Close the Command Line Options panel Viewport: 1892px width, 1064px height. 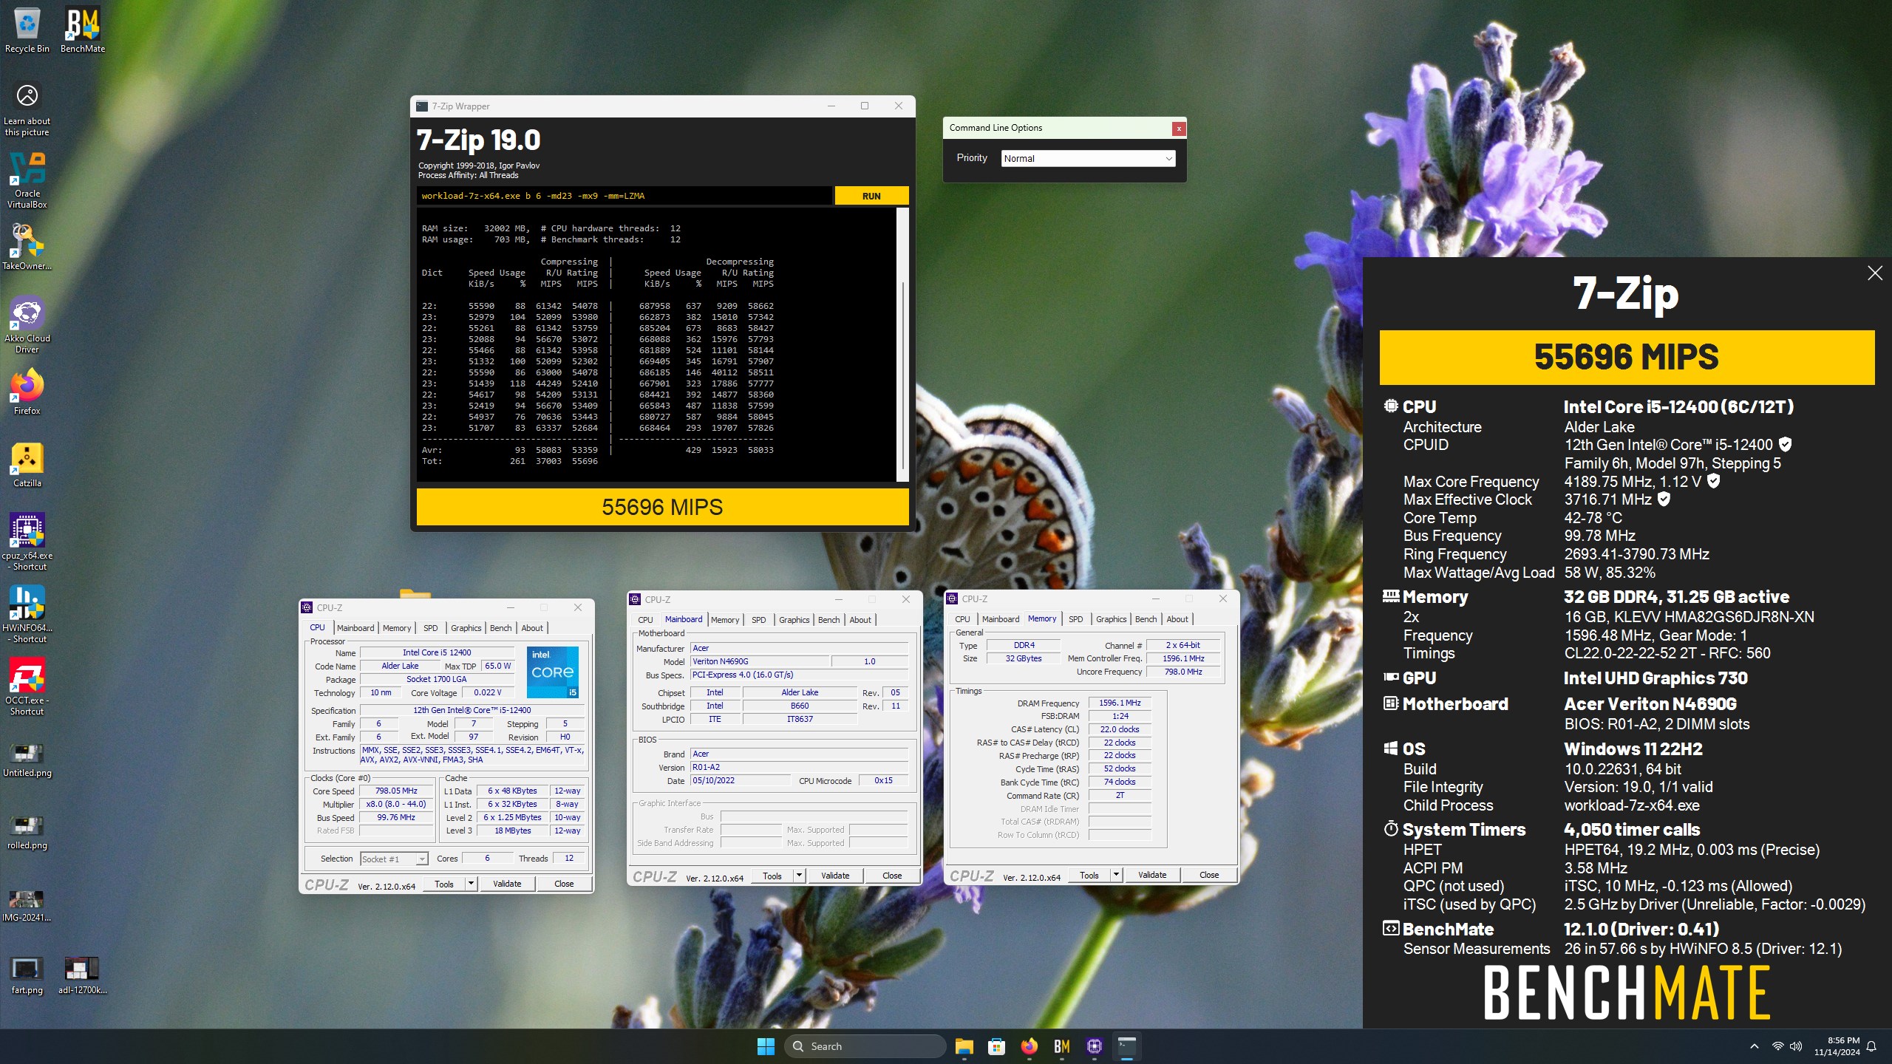tap(1179, 129)
